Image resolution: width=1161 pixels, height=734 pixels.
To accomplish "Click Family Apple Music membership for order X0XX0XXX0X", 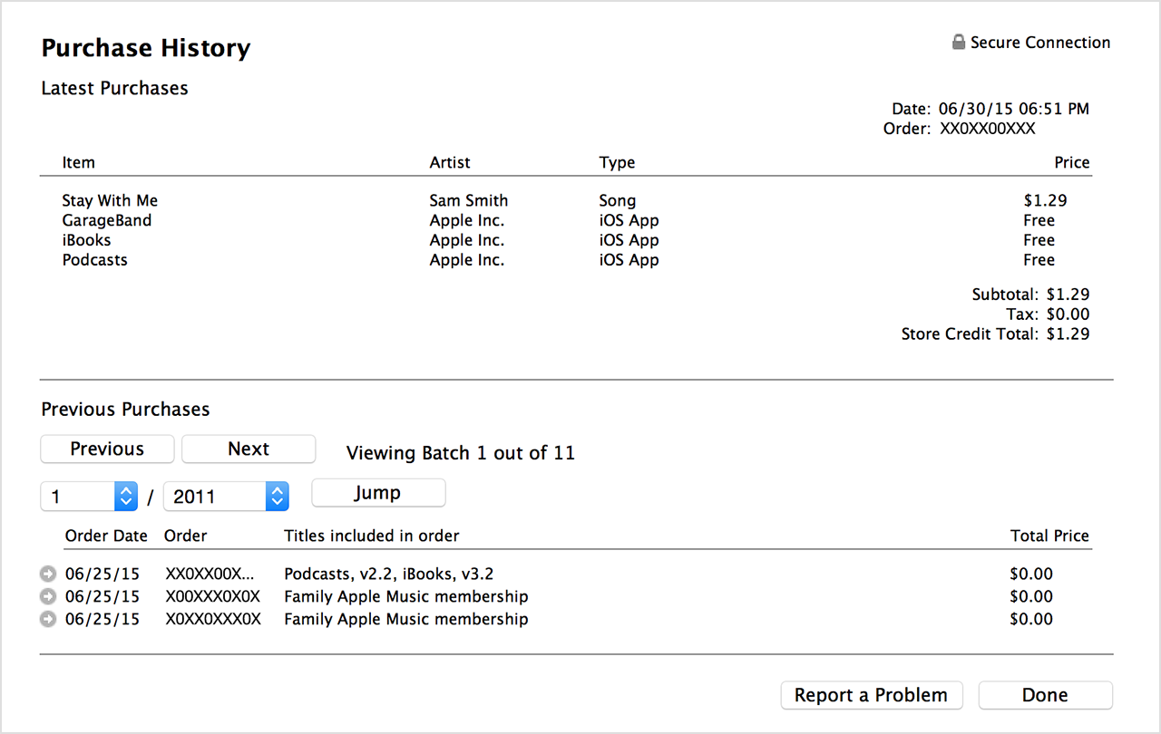I will click(x=406, y=619).
